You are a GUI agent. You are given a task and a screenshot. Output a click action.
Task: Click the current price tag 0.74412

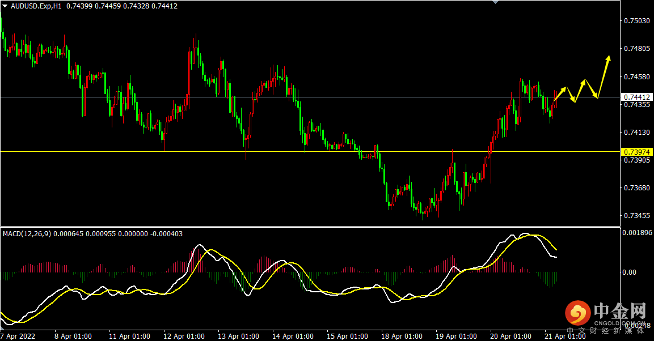(636, 97)
